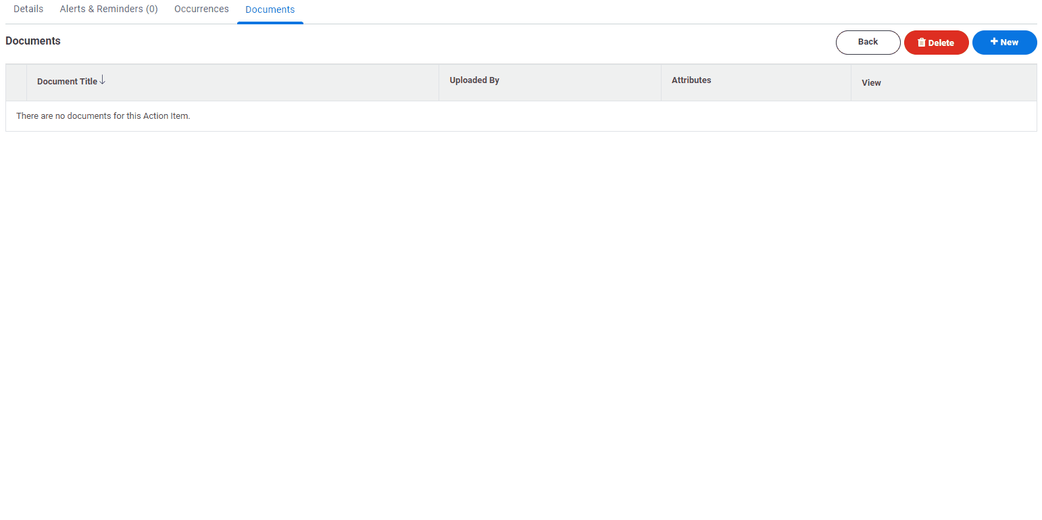Create a new document with New button
The width and height of the screenshot is (1042, 520).
click(x=1004, y=43)
